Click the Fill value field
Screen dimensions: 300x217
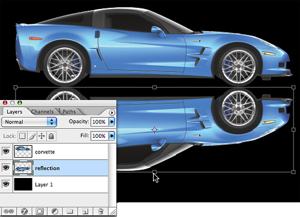point(100,136)
